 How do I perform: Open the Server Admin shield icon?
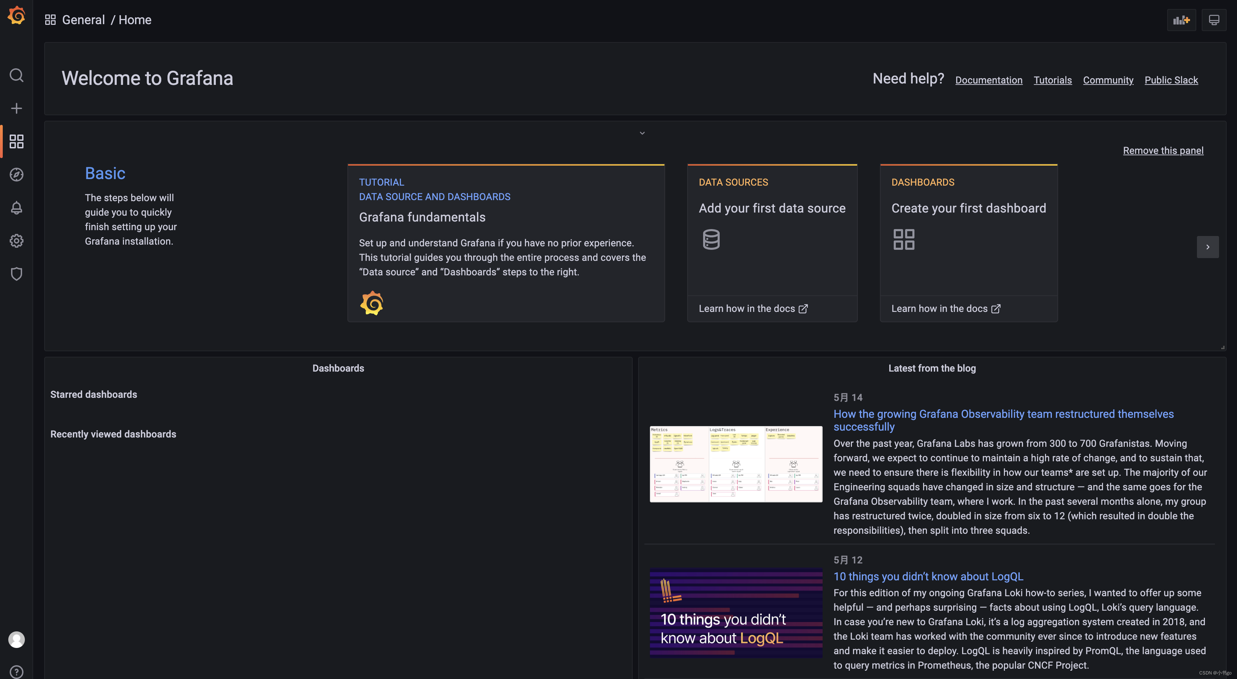(x=16, y=274)
